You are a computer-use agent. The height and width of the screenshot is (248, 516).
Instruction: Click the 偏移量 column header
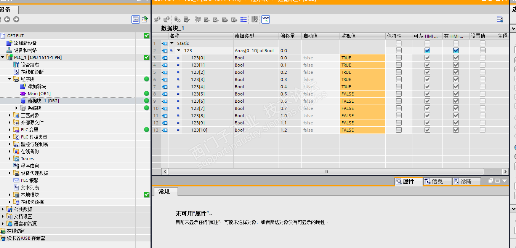pos(290,36)
